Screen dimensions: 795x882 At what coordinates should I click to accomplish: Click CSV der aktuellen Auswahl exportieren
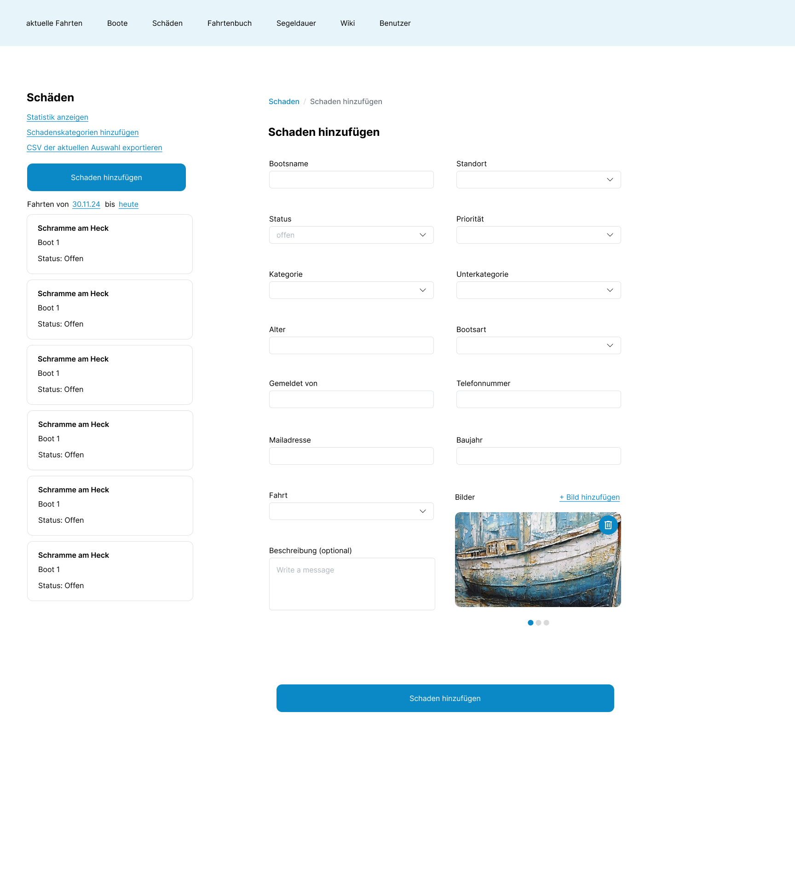[94, 147]
